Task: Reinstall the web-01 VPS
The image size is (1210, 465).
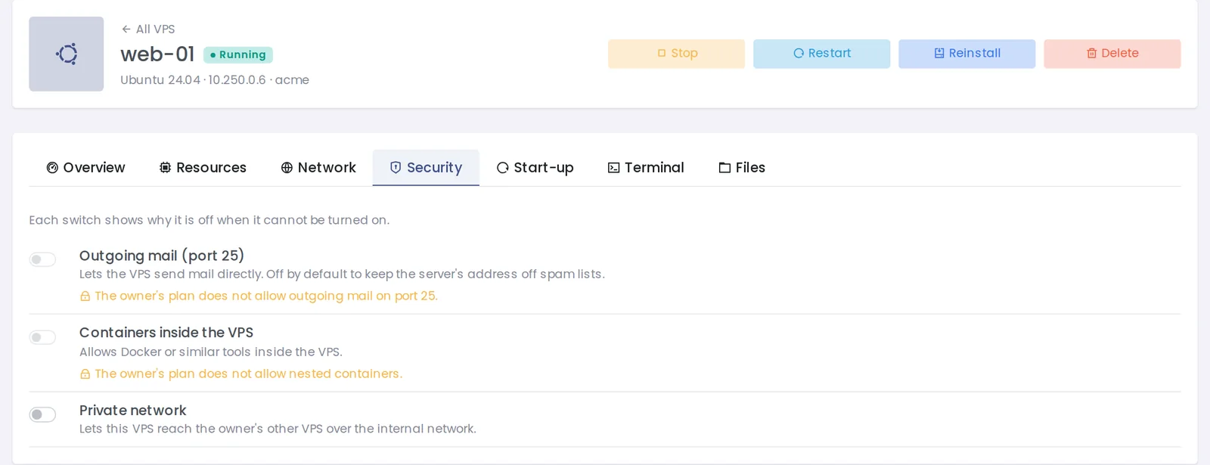Action: coord(966,54)
